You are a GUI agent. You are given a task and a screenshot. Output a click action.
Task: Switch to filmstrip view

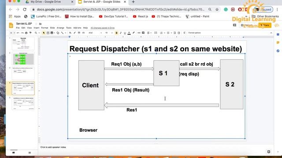[14, 153]
